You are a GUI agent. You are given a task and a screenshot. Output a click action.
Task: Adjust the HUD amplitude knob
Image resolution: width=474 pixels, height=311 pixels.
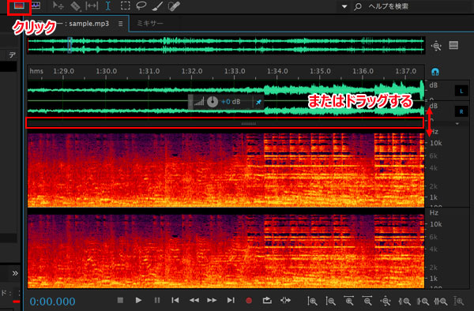click(x=213, y=102)
